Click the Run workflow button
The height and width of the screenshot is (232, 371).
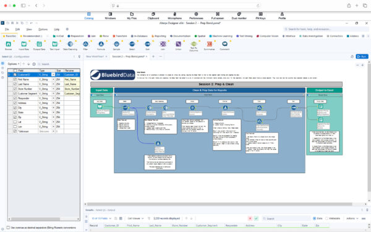click(362, 56)
